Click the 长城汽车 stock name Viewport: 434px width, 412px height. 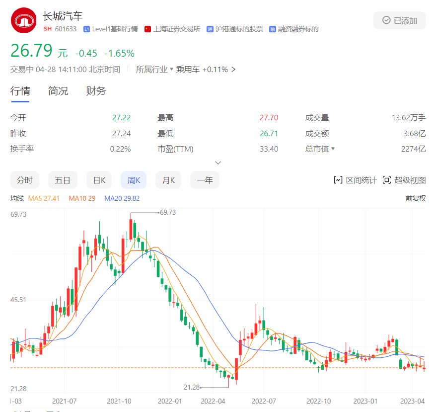click(63, 16)
